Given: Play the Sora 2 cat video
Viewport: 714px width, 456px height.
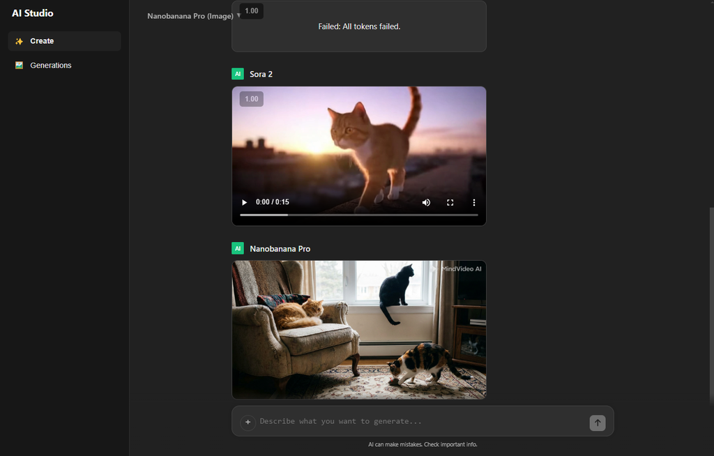Looking at the screenshot, I should pos(244,202).
